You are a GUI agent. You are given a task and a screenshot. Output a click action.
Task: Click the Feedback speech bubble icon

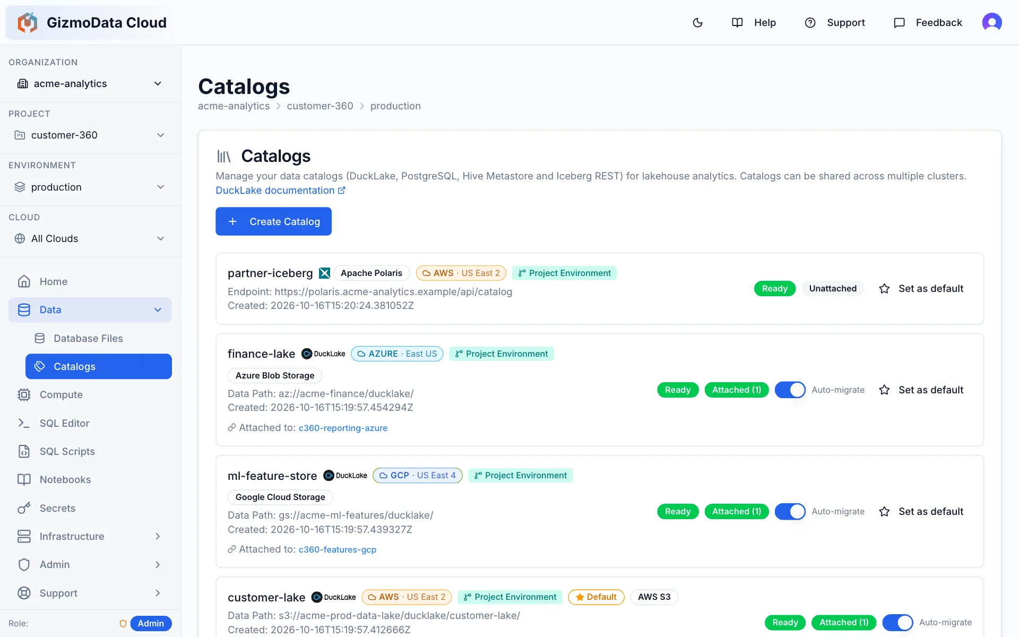tap(899, 22)
